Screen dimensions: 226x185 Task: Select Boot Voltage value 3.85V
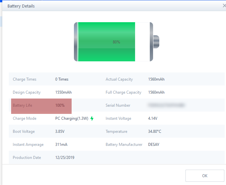pyautogui.click(x=60, y=131)
